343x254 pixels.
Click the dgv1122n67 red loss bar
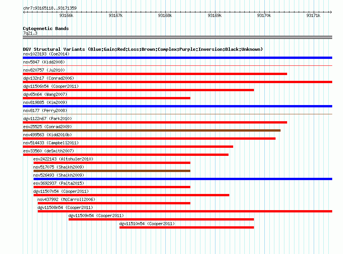(x=155, y=122)
